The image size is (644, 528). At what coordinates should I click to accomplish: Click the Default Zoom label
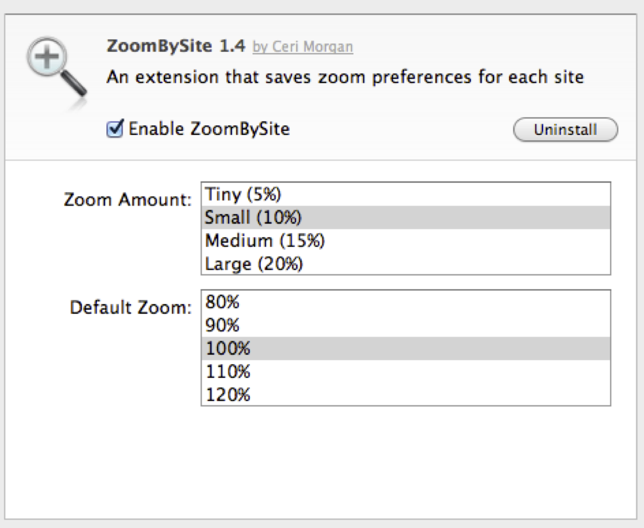point(130,307)
